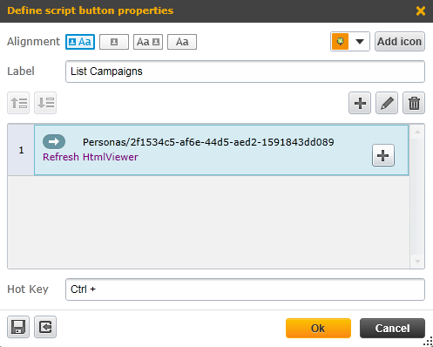Save the script with the floppy disk icon
The width and height of the screenshot is (433, 347).
click(x=18, y=327)
